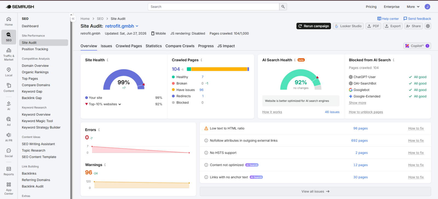Click the No HSTS support info icon

tap(206, 153)
